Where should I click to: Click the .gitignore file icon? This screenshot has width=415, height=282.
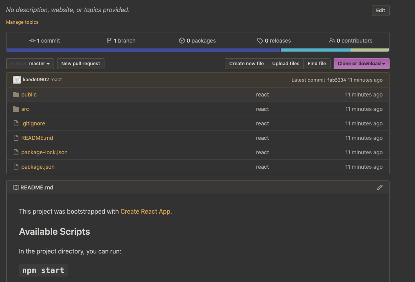16,123
